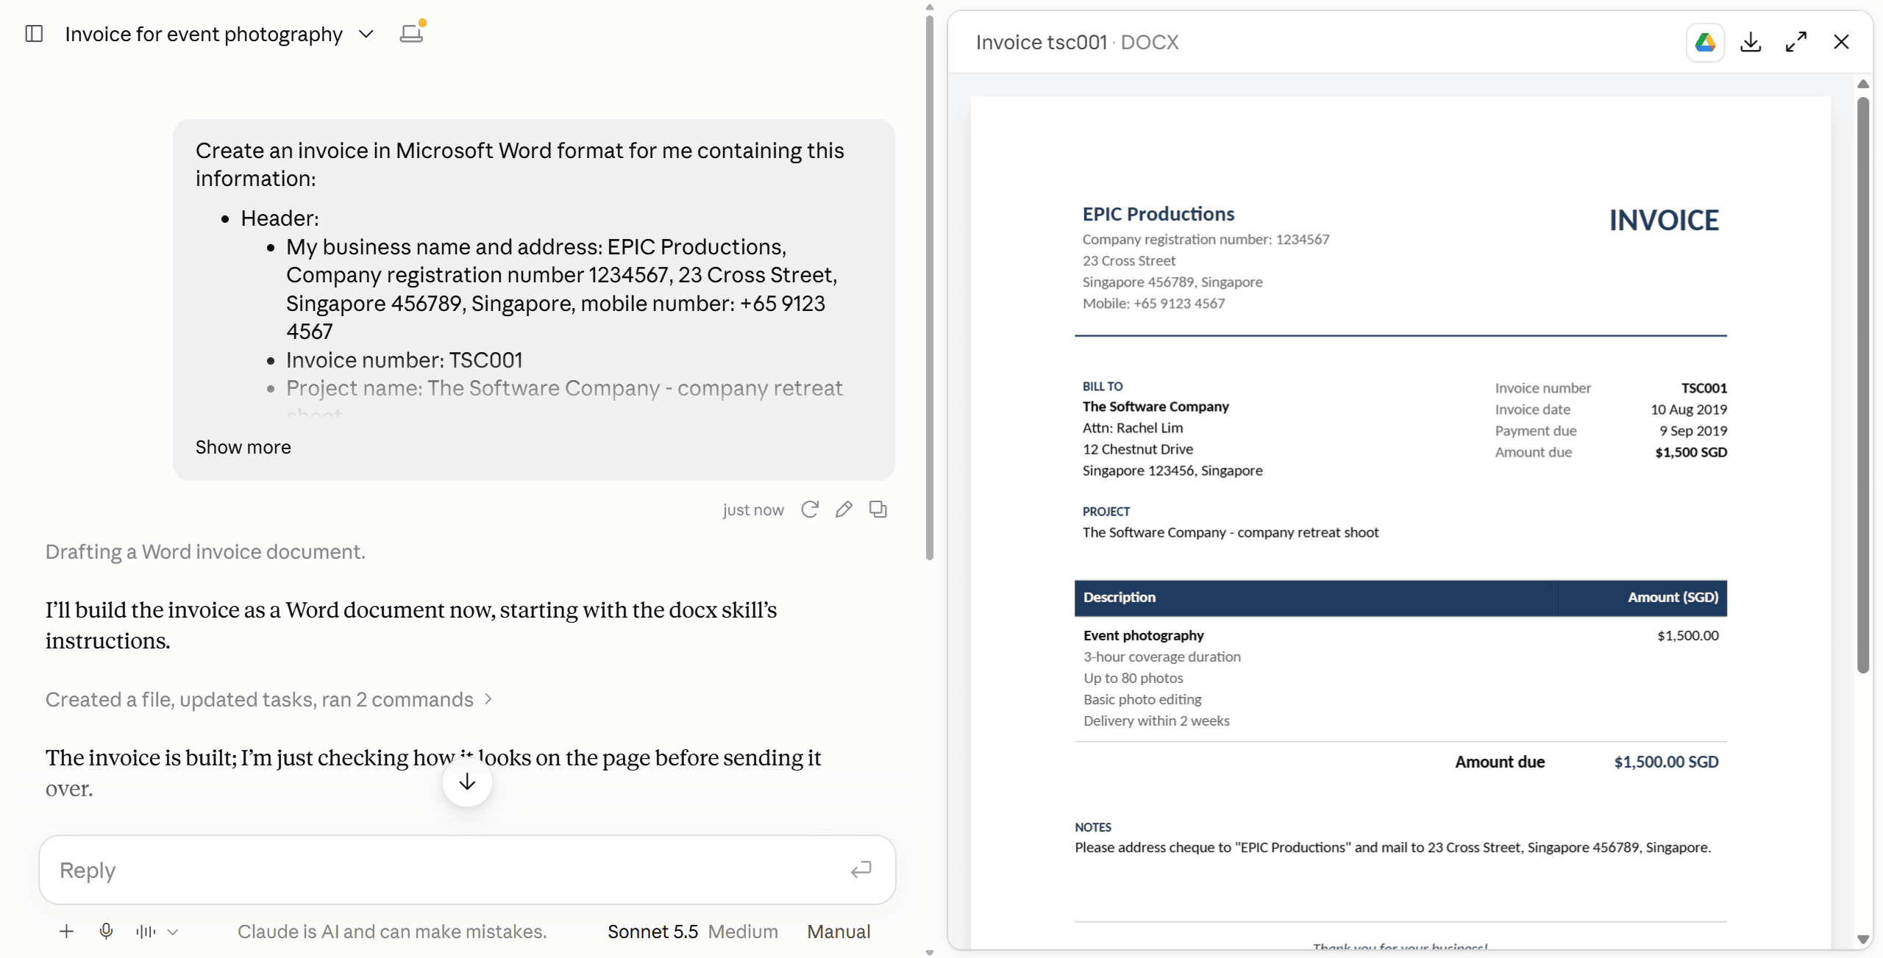Click the device icon with the orange dot
Viewport: 1883px width, 958px height.
pyautogui.click(x=412, y=32)
